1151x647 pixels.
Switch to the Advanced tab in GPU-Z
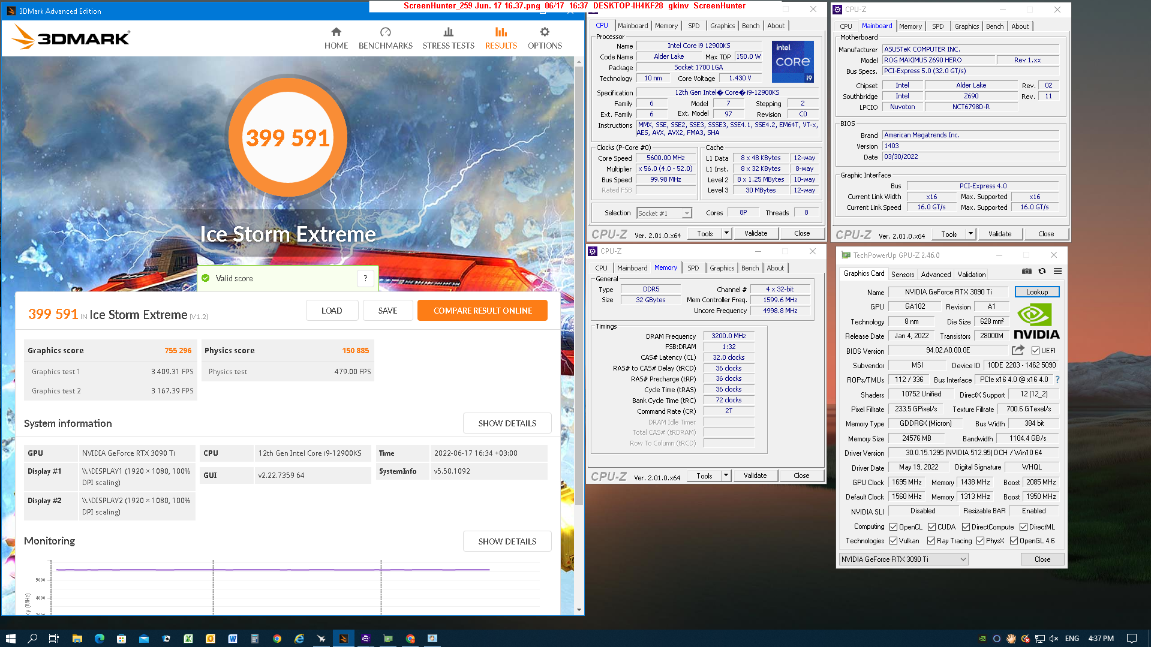pos(936,274)
